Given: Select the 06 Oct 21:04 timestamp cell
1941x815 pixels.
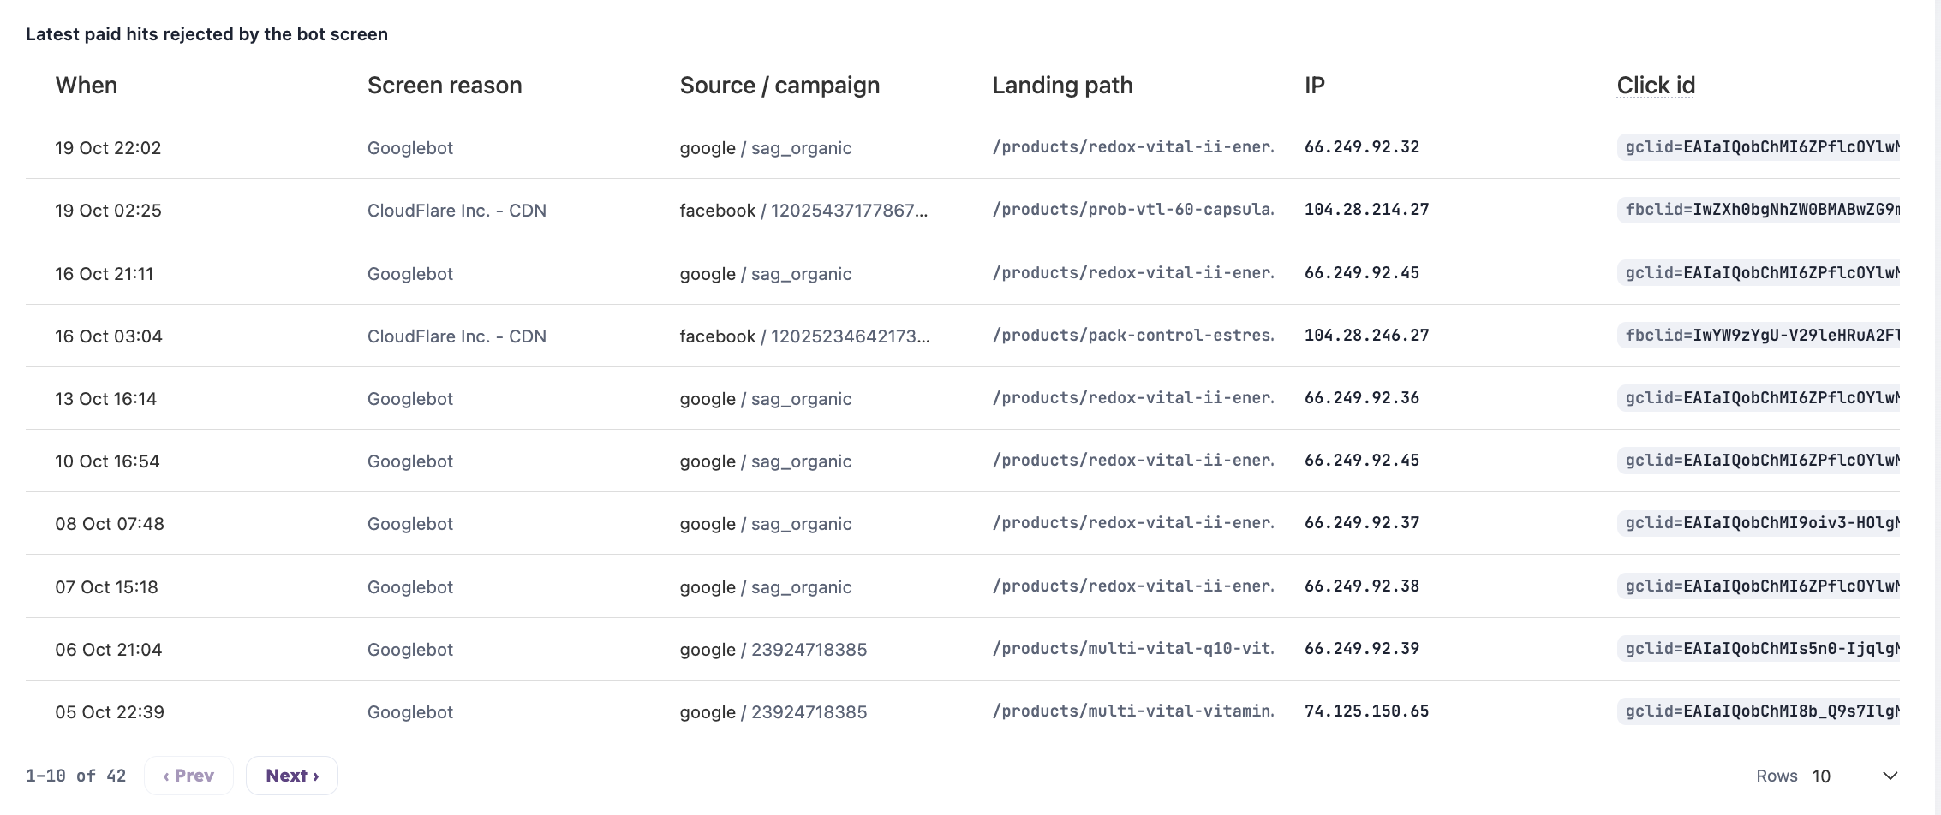Looking at the screenshot, I should pos(109,650).
